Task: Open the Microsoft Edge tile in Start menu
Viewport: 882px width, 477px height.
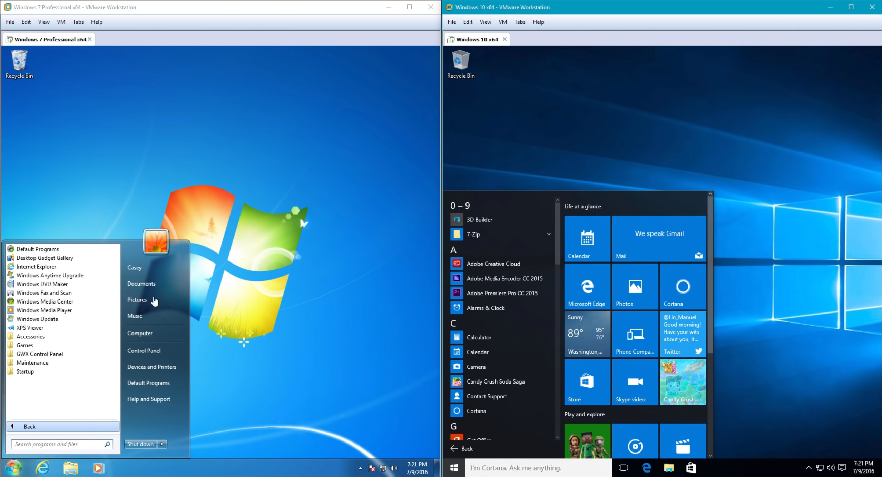Action: tap(586, 286)
